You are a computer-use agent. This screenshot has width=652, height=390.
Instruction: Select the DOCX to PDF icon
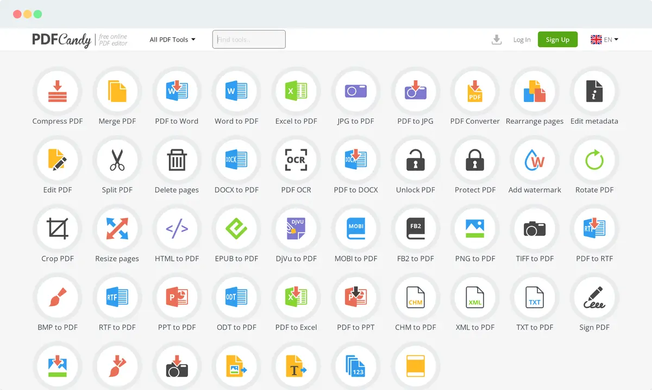(236, 160)
